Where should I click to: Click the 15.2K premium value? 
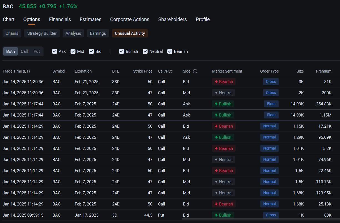[326, 148]
